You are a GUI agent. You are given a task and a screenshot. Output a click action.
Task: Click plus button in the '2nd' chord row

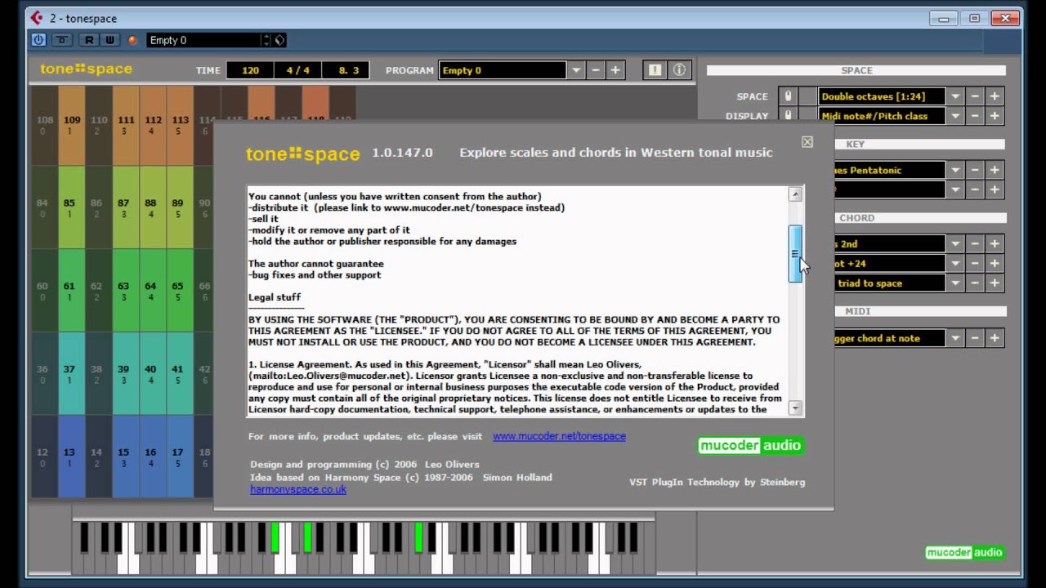pos(995,243)
